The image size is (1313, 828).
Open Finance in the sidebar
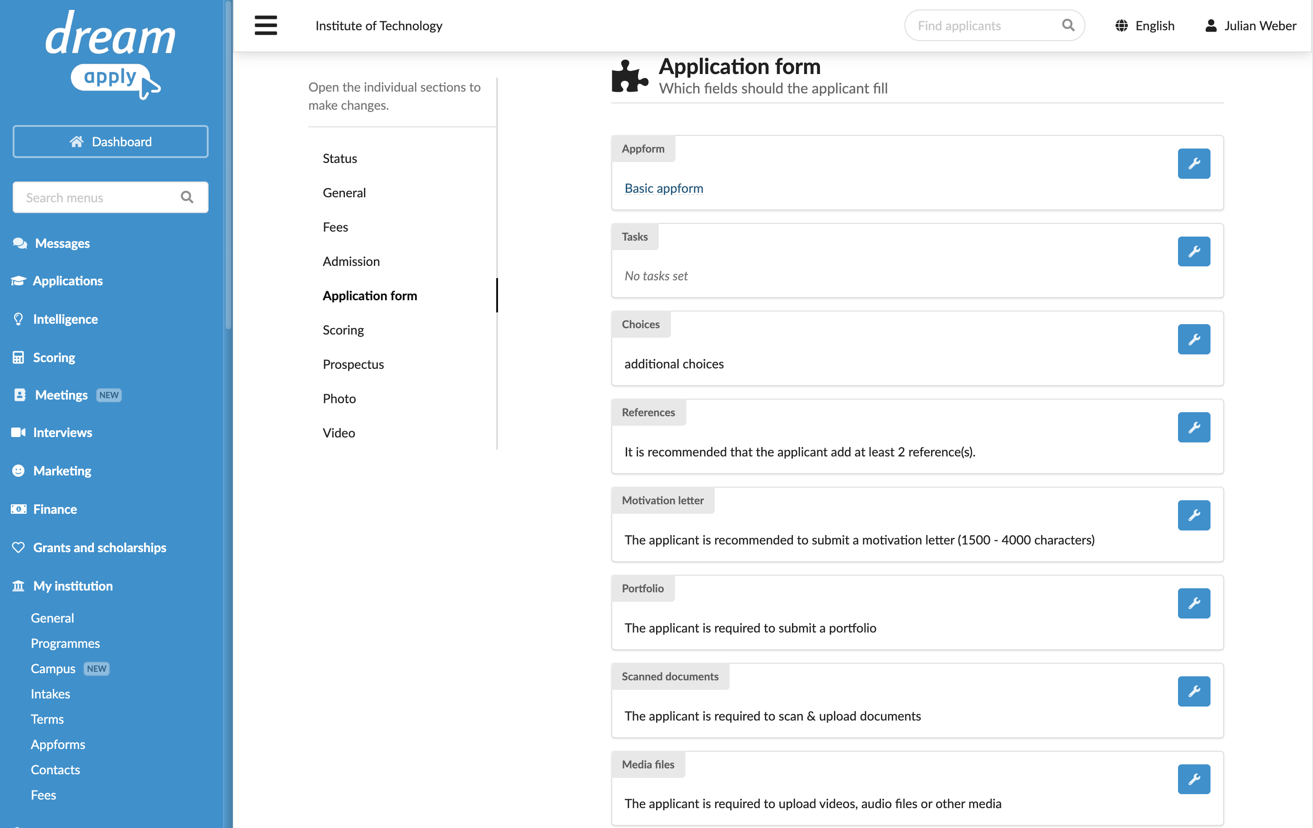tap(55, 509)
